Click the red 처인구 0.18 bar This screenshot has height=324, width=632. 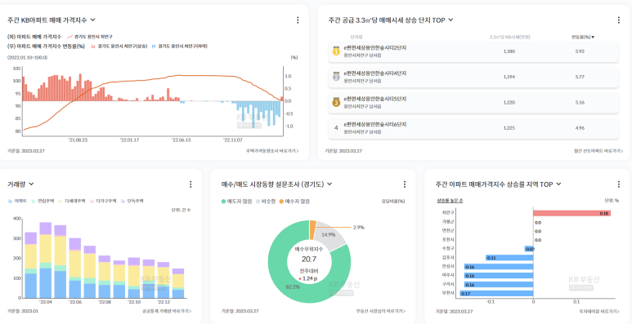571,213
